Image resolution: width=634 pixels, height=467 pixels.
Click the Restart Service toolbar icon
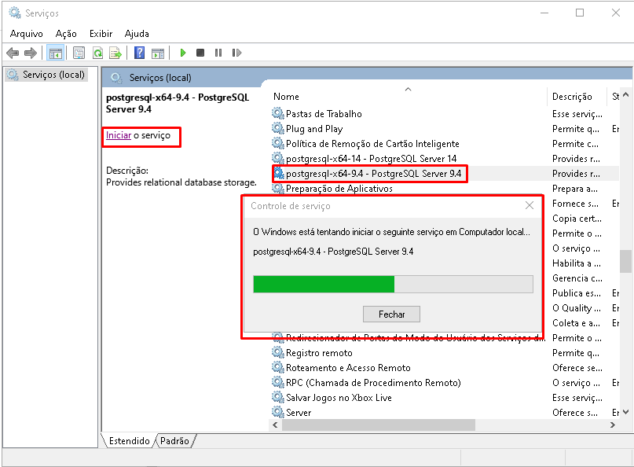[236, 53]
